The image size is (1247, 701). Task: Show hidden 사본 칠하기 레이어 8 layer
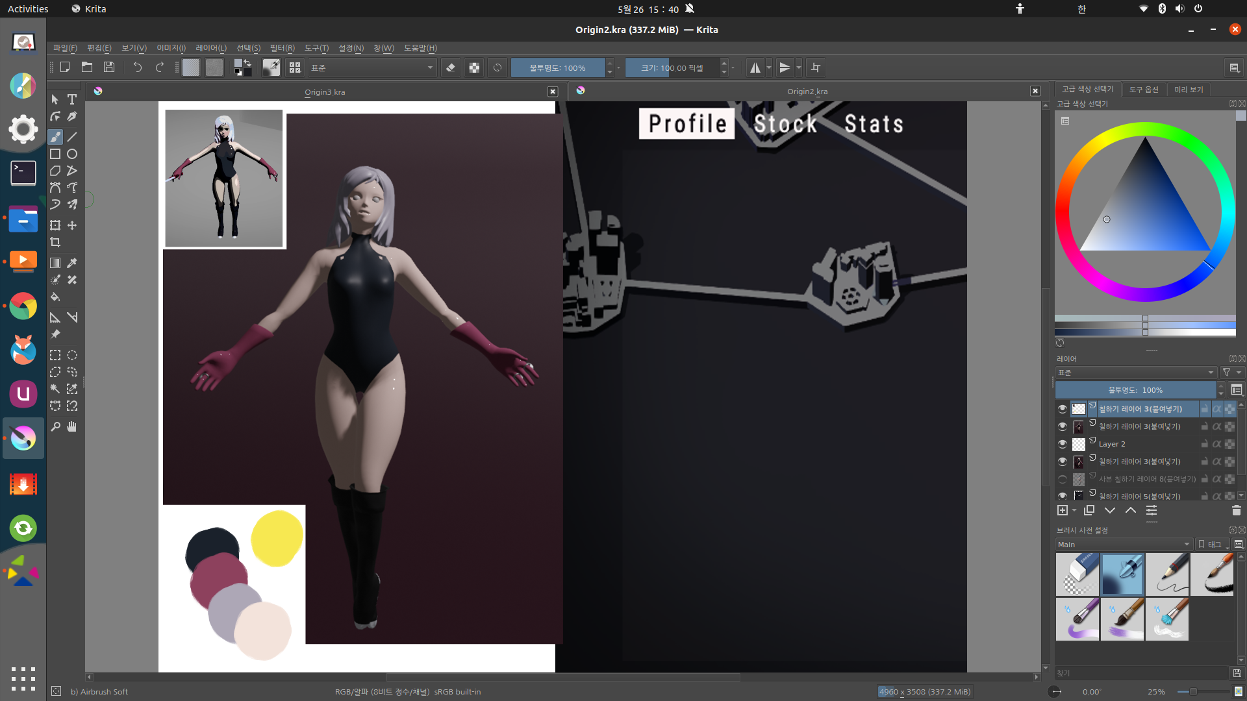[x=1062, y=479]
